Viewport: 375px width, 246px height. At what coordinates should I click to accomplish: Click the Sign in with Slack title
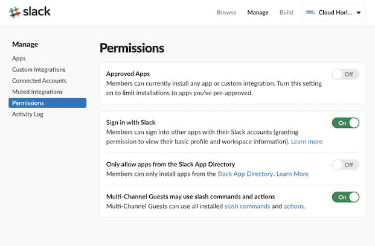click(x=131, y=122)
